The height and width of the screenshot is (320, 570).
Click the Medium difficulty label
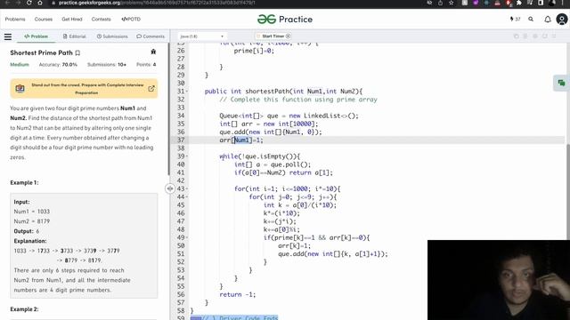tap(20, 65)
